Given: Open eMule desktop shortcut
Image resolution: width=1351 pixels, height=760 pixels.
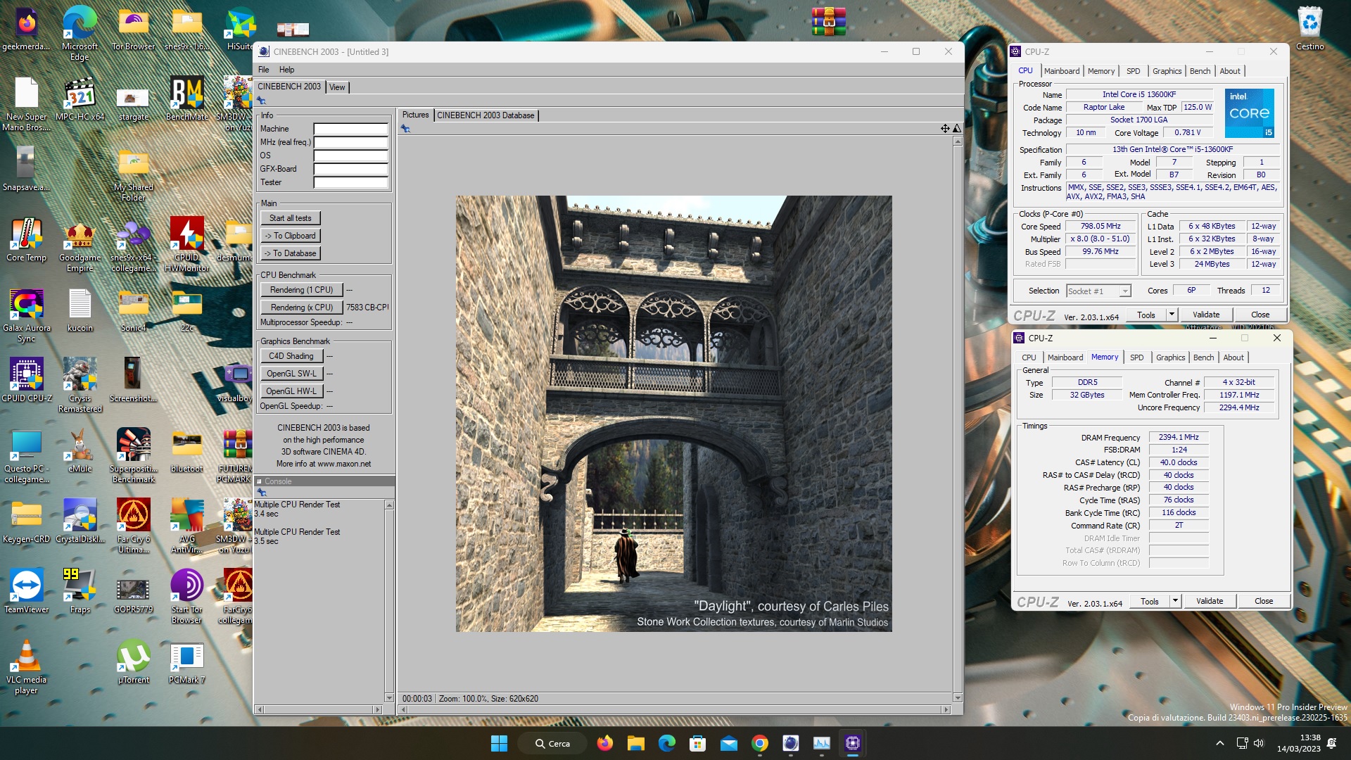Looking at the screenshot, I should [80, 451].
